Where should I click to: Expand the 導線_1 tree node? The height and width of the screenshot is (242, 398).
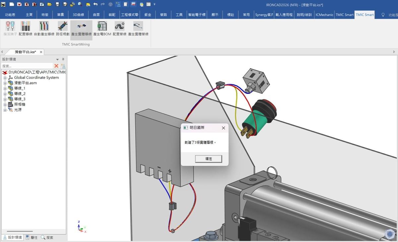pyautogui.click(x=5, y=88)
